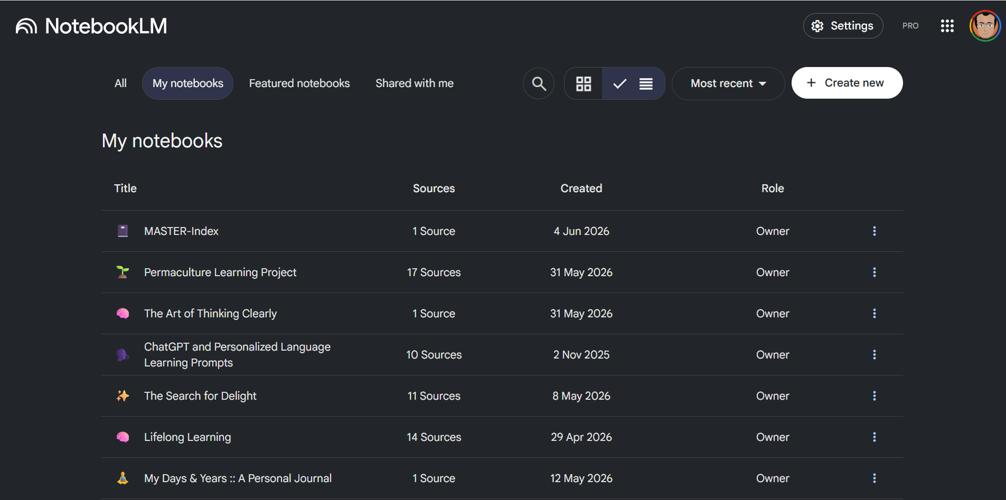
Task: Open more options for Permaculture Learning Project
Action: click(874, 273)
